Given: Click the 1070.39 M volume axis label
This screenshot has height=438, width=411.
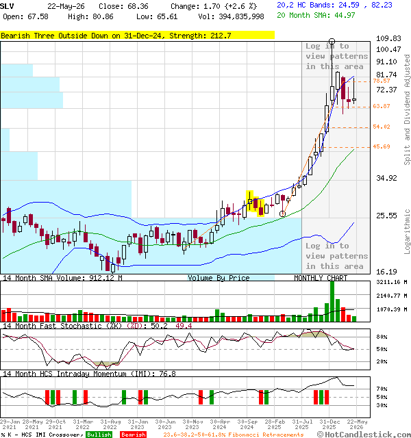Looking at the screenshot, I should [x=391, y=309].
